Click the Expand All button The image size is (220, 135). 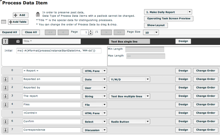[x=10, y=32]
